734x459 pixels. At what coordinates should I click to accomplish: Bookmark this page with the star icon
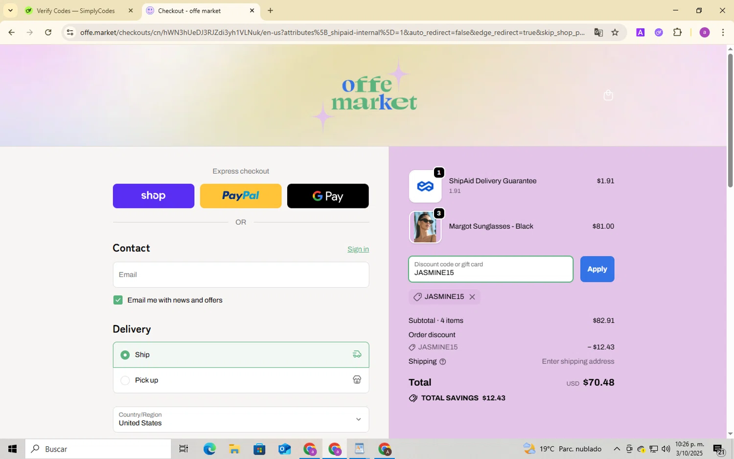click(615, 32)
